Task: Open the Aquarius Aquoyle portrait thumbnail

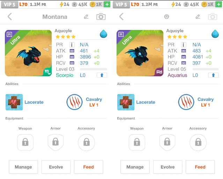Action: point(140,53)
